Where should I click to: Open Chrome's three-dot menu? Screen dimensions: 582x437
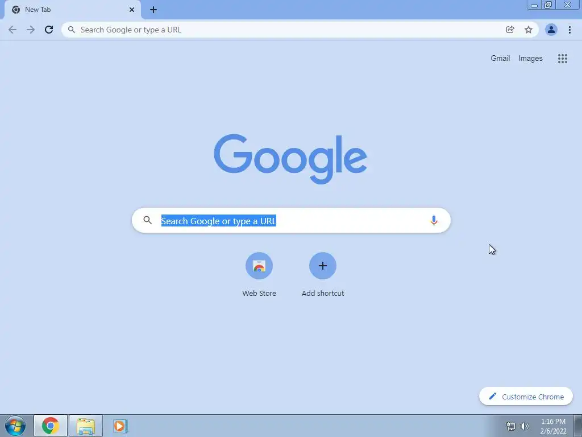(569, 30)
